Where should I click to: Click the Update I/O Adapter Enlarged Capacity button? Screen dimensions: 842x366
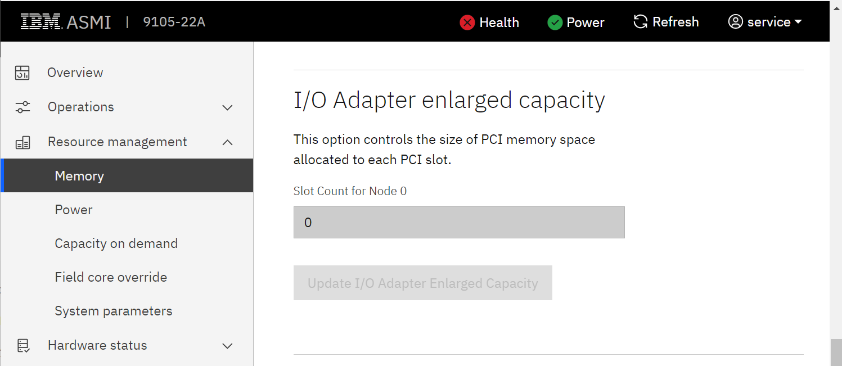[422, 283]
